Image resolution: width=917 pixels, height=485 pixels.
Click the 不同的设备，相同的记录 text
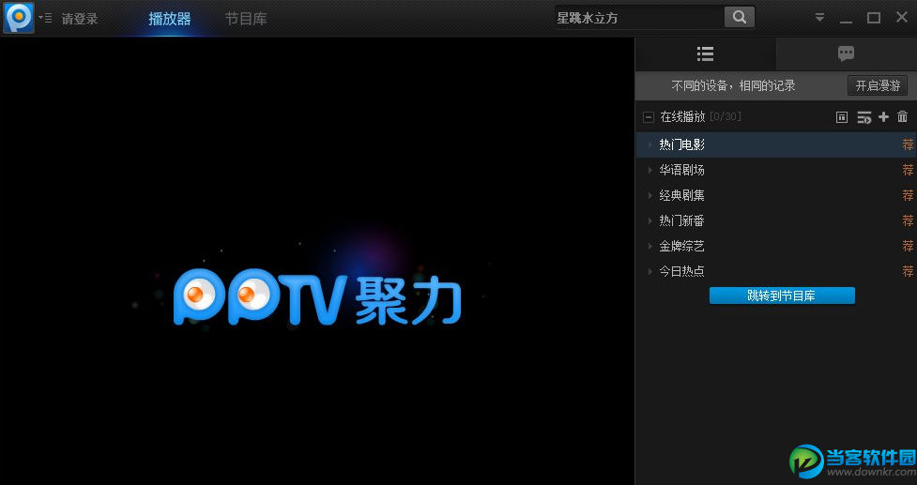(x=733, y=86)
